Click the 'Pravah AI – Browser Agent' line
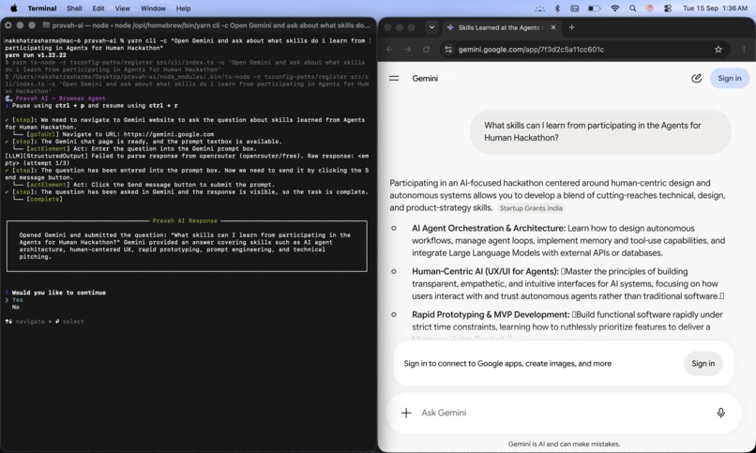Image resolution: width=756 pixels, height=453 pixels. pyautogui.click(x=60, y=98)
